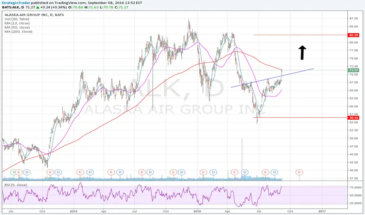Select the MA (13, close) indicator label

[17, 23]
